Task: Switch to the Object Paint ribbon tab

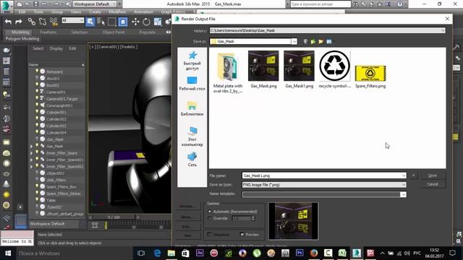Action: pyautogui.click(x=114, y=32)
